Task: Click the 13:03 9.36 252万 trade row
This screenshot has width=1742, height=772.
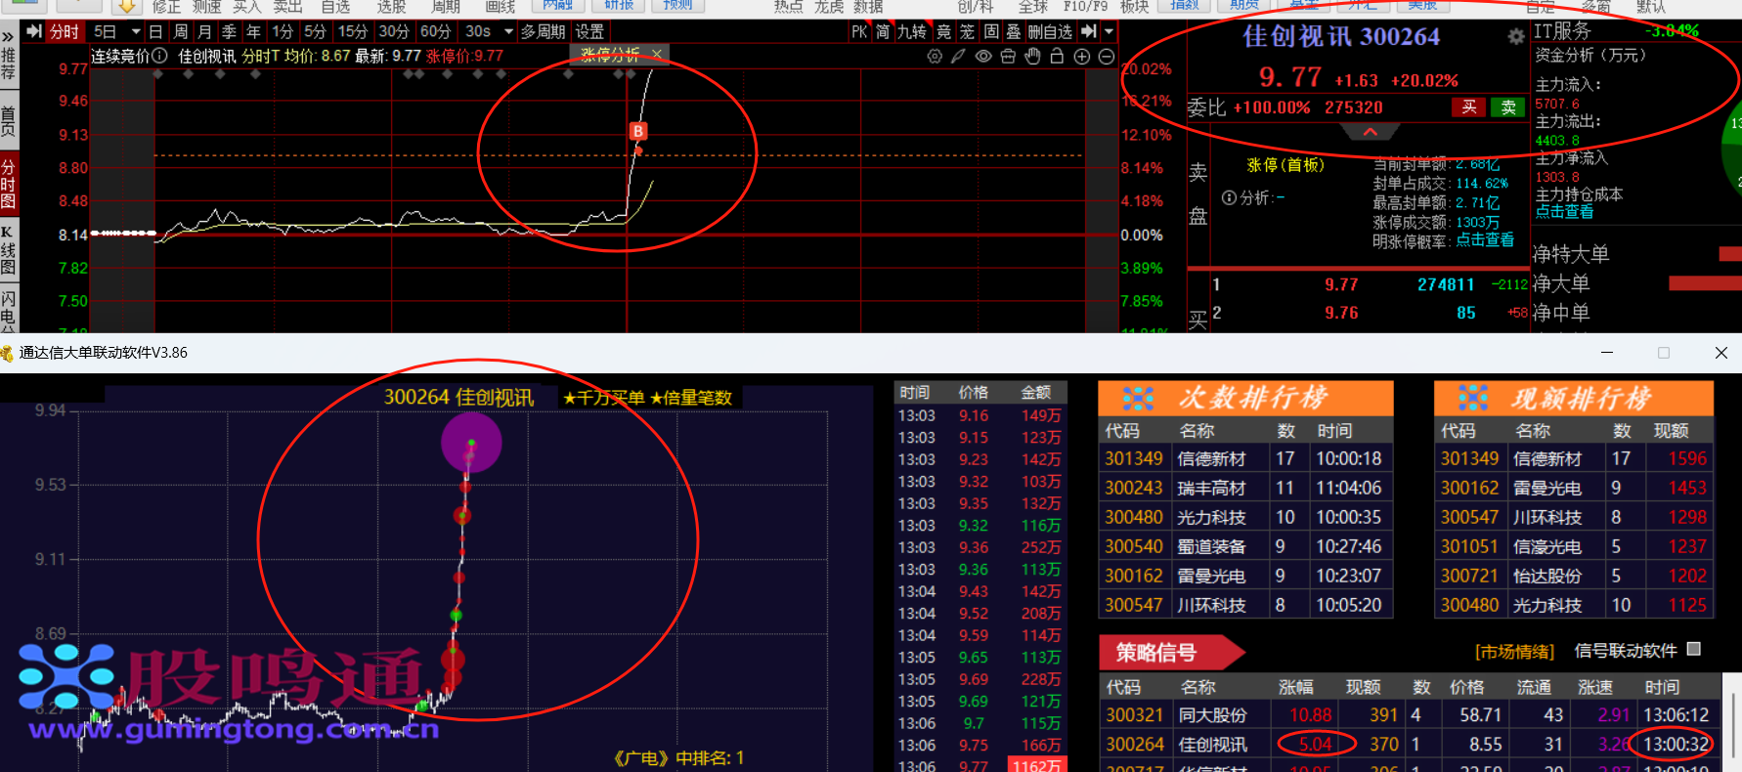Action: pos(980,547)
